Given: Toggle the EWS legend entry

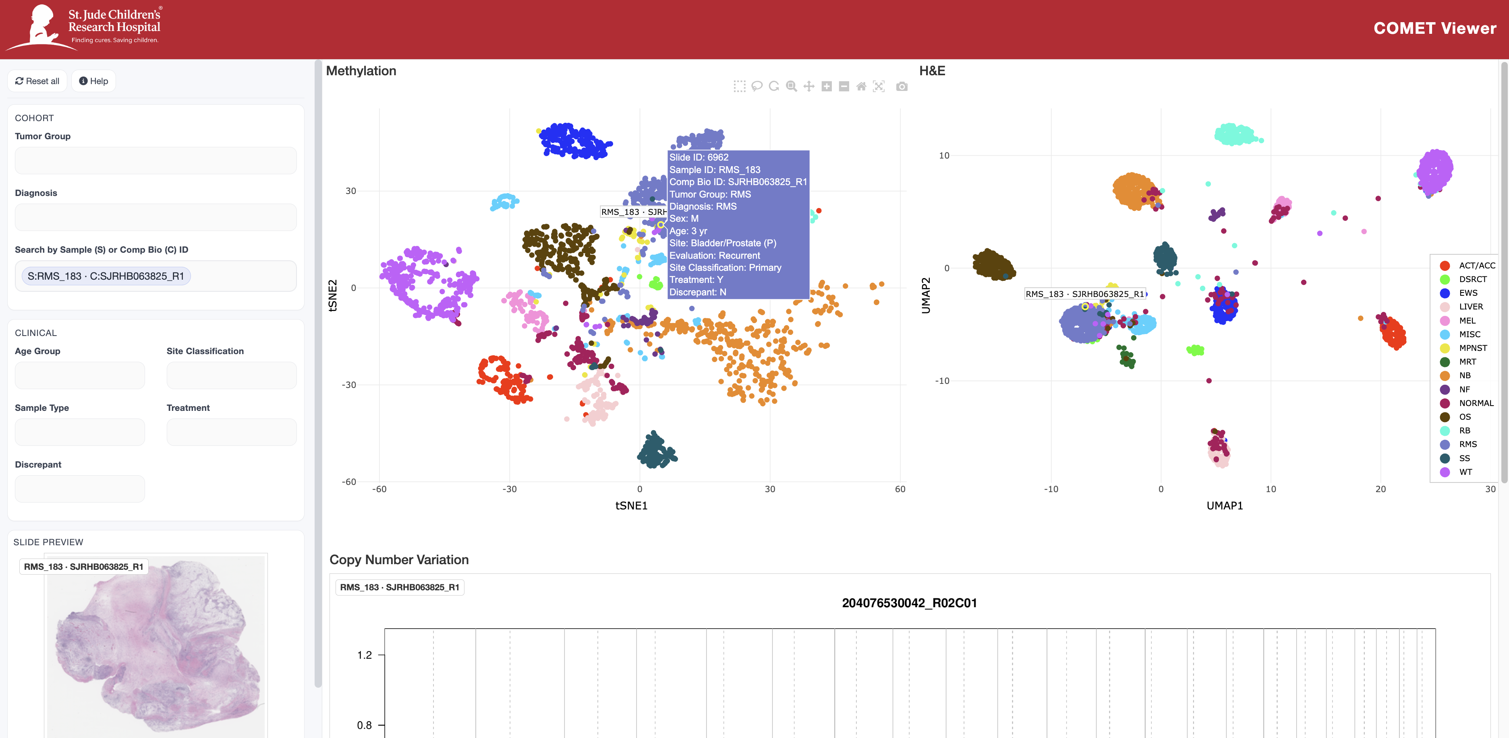Looking at the screenshot, I should (x=1468, y=293).
